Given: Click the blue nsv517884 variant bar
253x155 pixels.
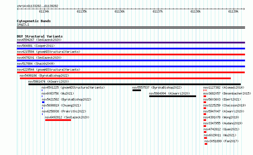Looking at the screenshot, I should 131,66.
